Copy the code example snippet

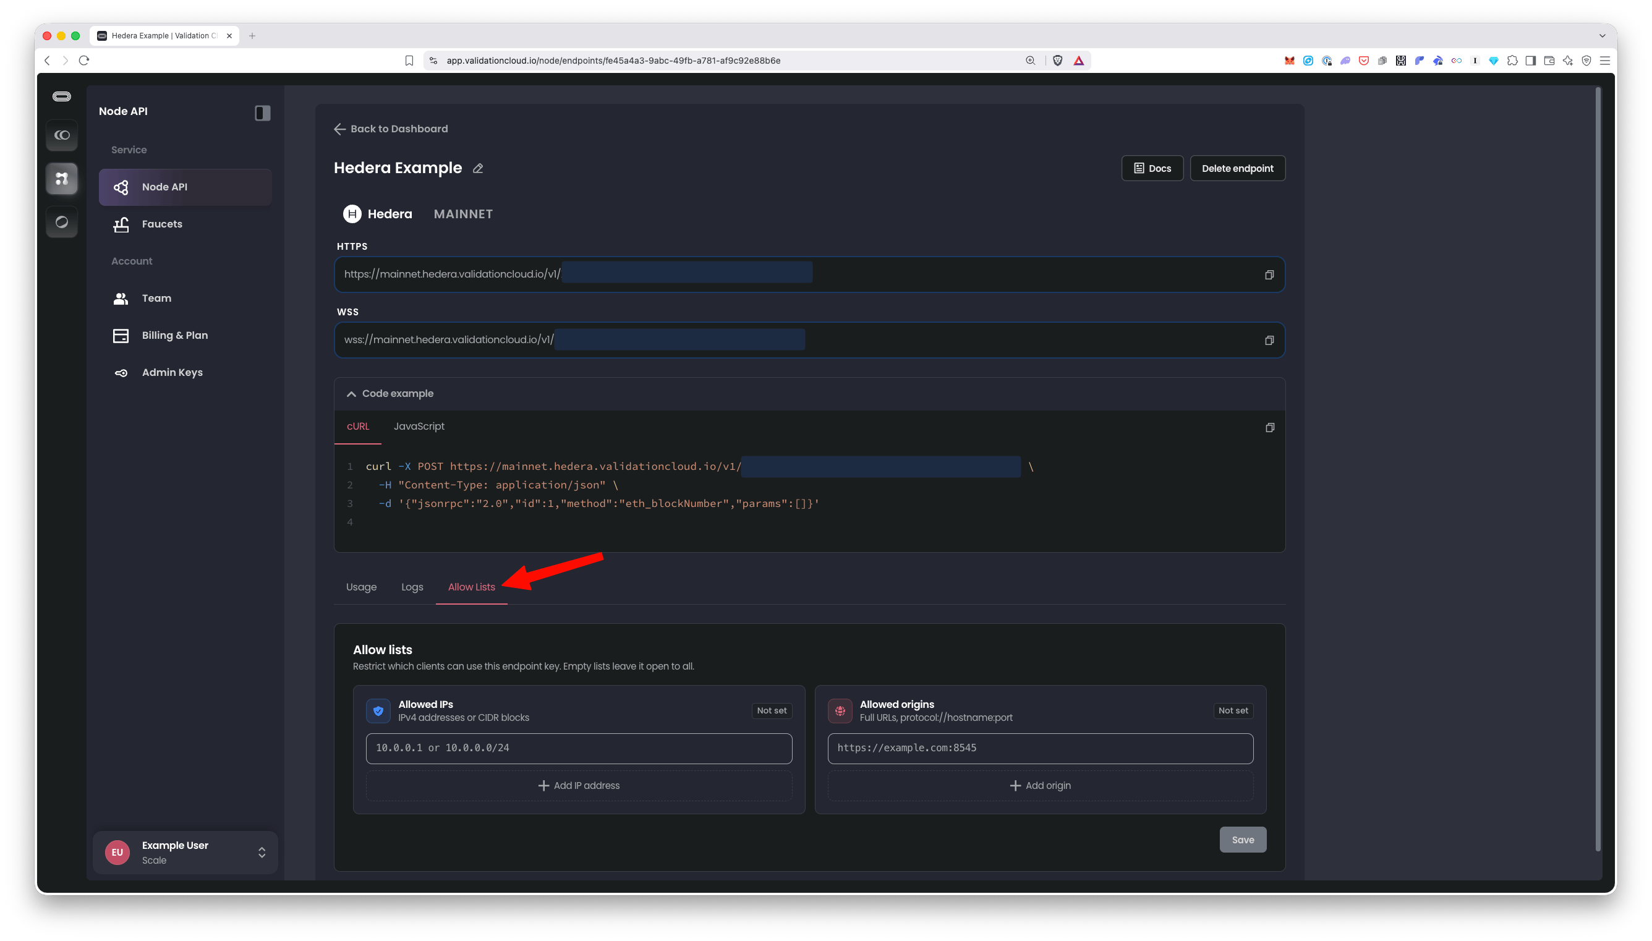tap(1269, 427)
